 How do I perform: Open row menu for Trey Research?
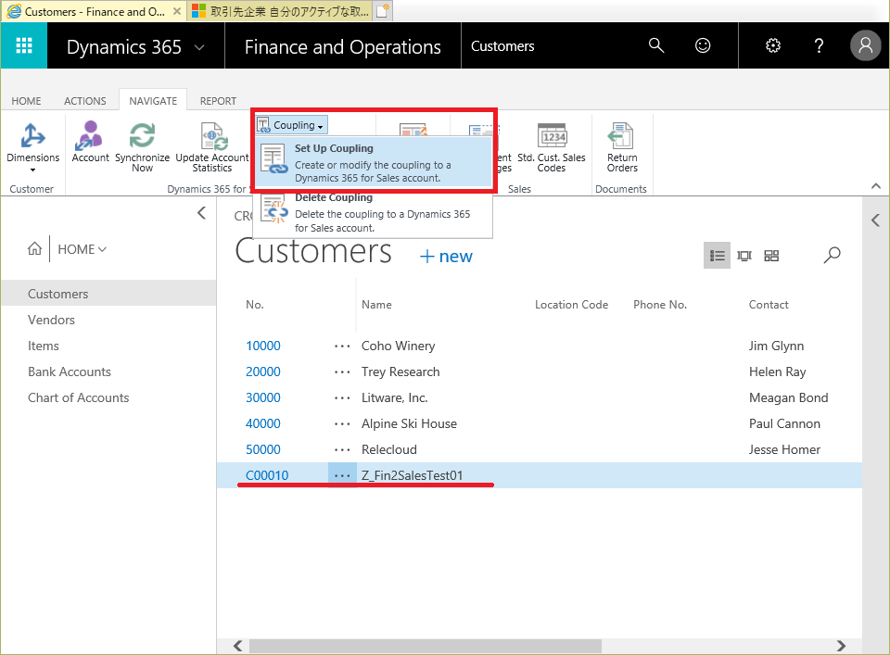[342, 372]
